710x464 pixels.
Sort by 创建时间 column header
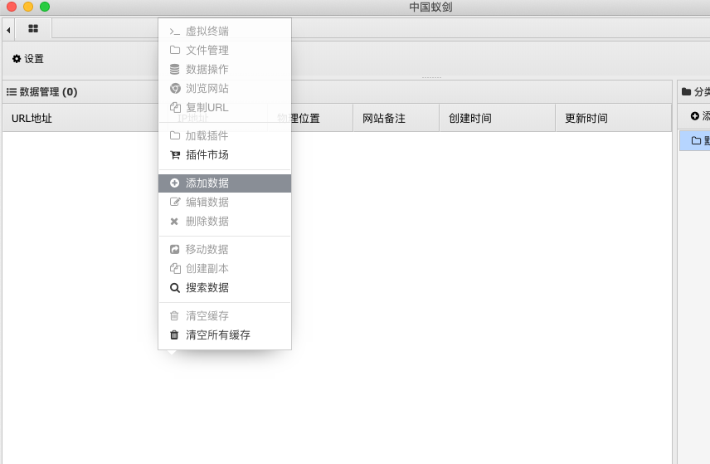pos(497,118)
